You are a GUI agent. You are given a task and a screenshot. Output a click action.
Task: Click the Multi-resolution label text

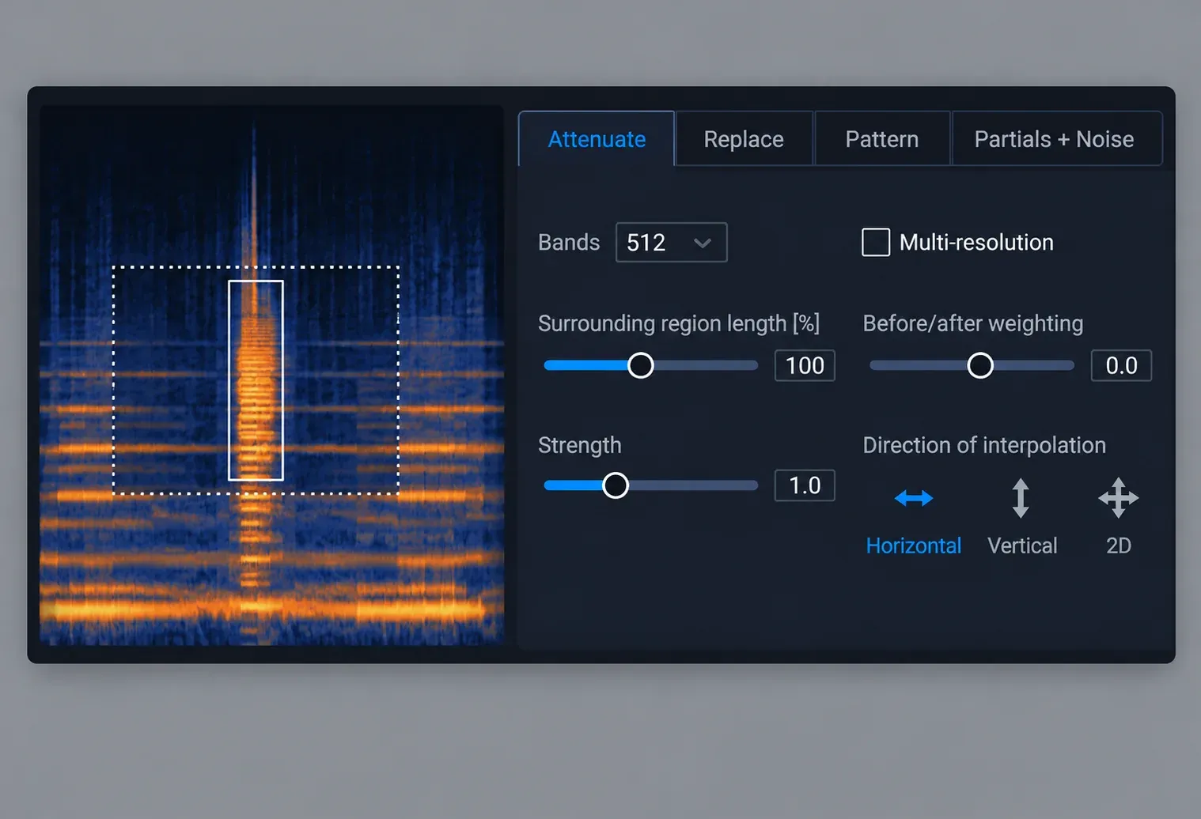976,242
